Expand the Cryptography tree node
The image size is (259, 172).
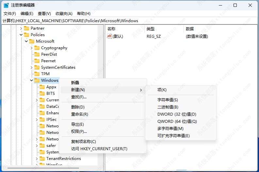[31, 48]
